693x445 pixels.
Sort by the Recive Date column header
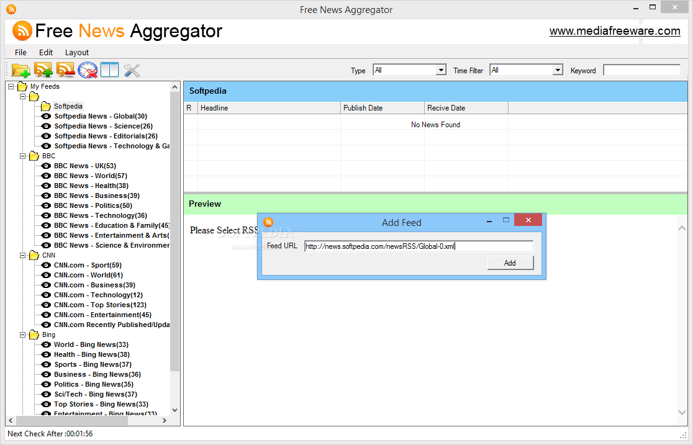tap(466, 108)
